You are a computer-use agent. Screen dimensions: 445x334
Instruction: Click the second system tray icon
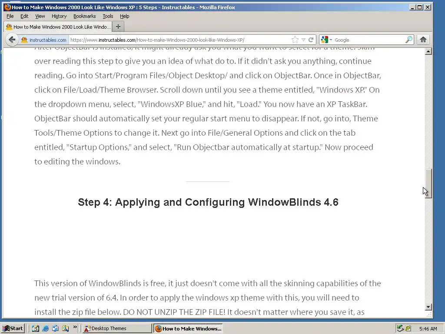point(408,328)
